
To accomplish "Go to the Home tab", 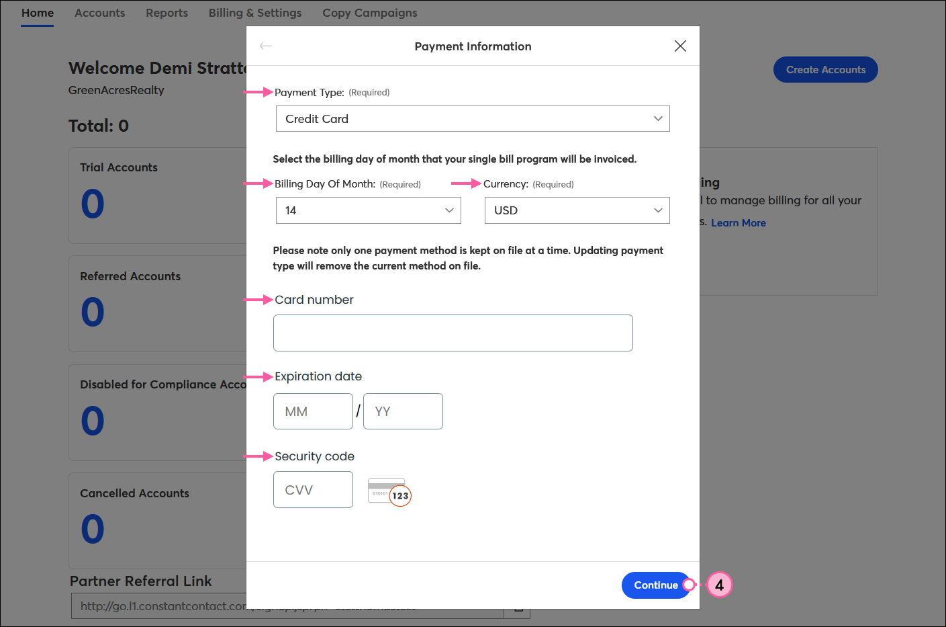I will (x=38, y=13).
